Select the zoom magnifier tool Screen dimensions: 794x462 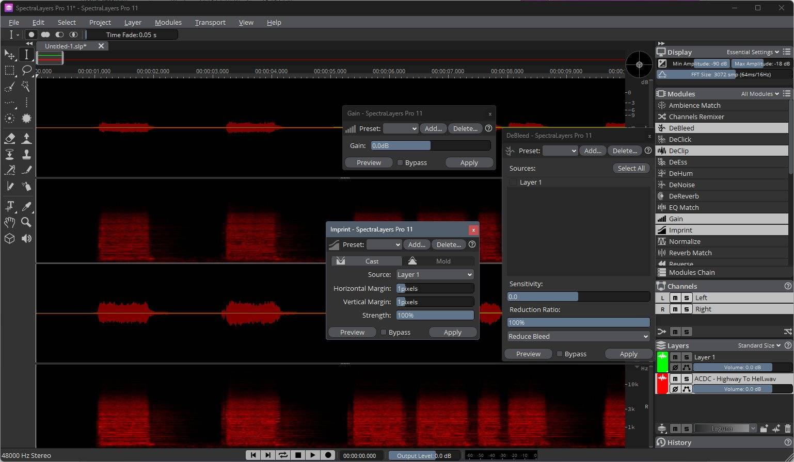point(26,222)
